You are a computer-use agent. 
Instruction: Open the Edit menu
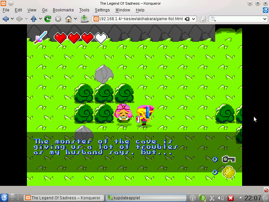click(x=18, y=10)
